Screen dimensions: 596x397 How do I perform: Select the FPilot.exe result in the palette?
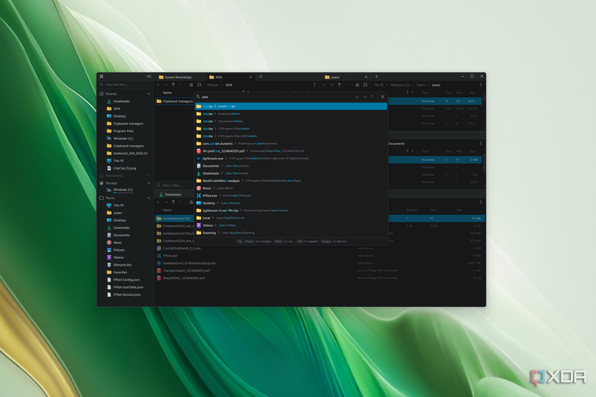[x=210, y=195]
